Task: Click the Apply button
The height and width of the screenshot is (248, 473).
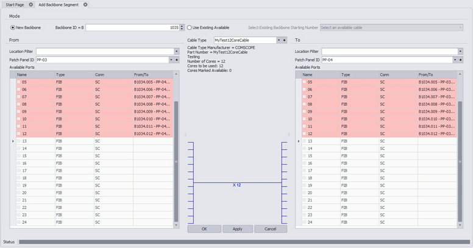Action: pyautogui.click(x=237, y=229)
